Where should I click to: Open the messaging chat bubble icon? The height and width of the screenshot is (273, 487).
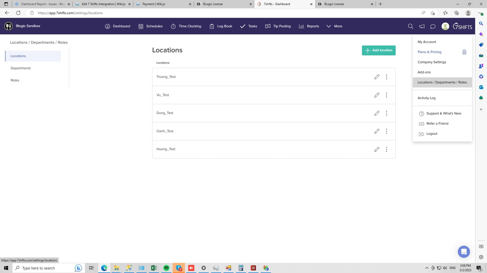(433, 26)
